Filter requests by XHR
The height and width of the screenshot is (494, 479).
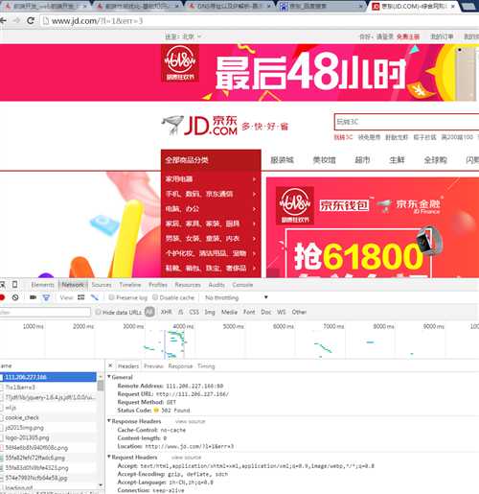[x=166, y=312]
